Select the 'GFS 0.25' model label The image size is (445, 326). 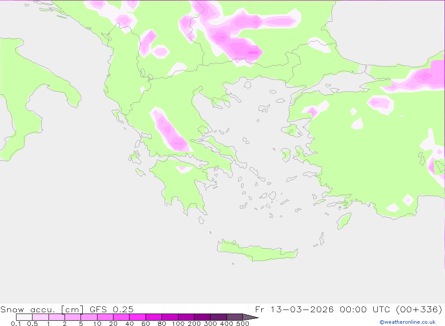coord(112,309)
